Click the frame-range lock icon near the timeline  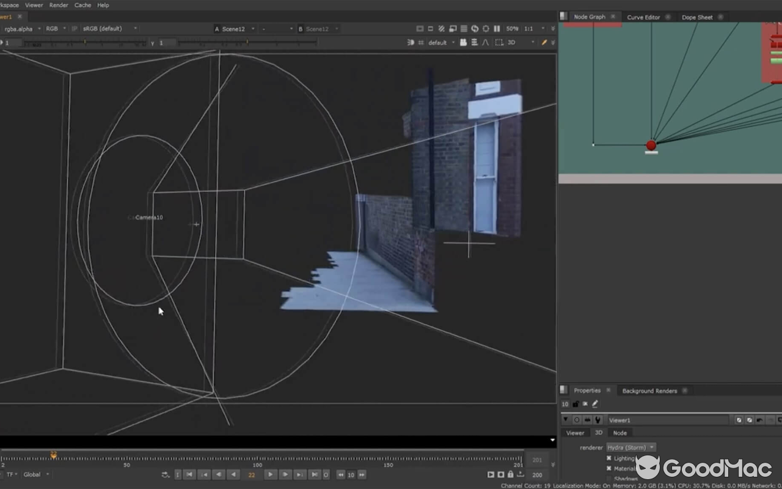(x=511, y=474)
